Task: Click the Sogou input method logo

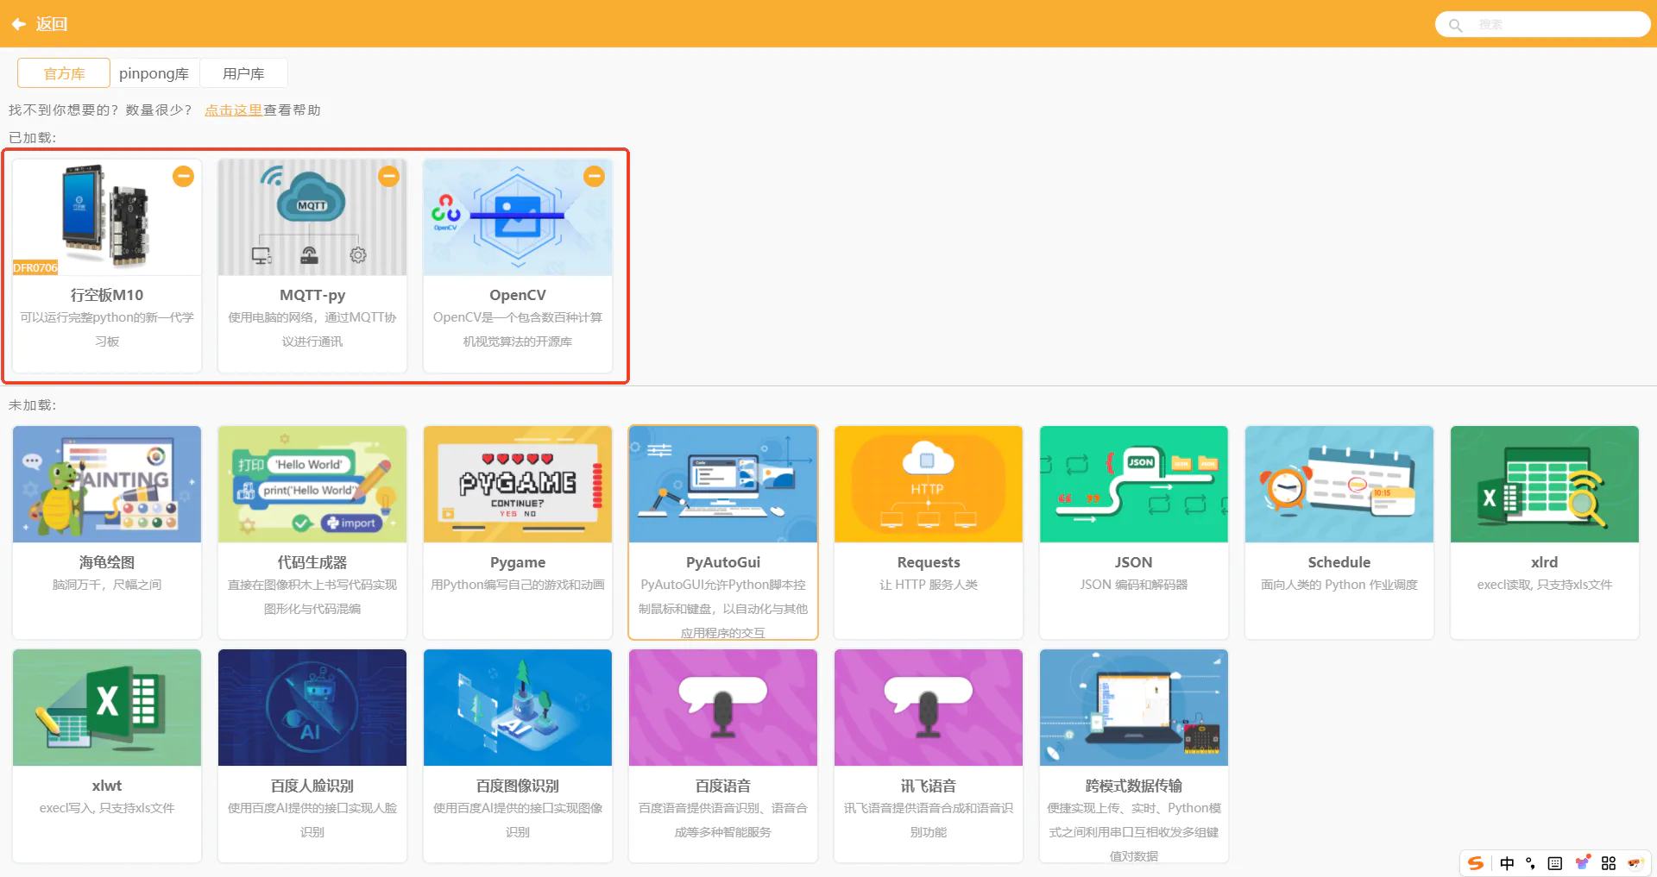Action: click(x=1476, y=863)
